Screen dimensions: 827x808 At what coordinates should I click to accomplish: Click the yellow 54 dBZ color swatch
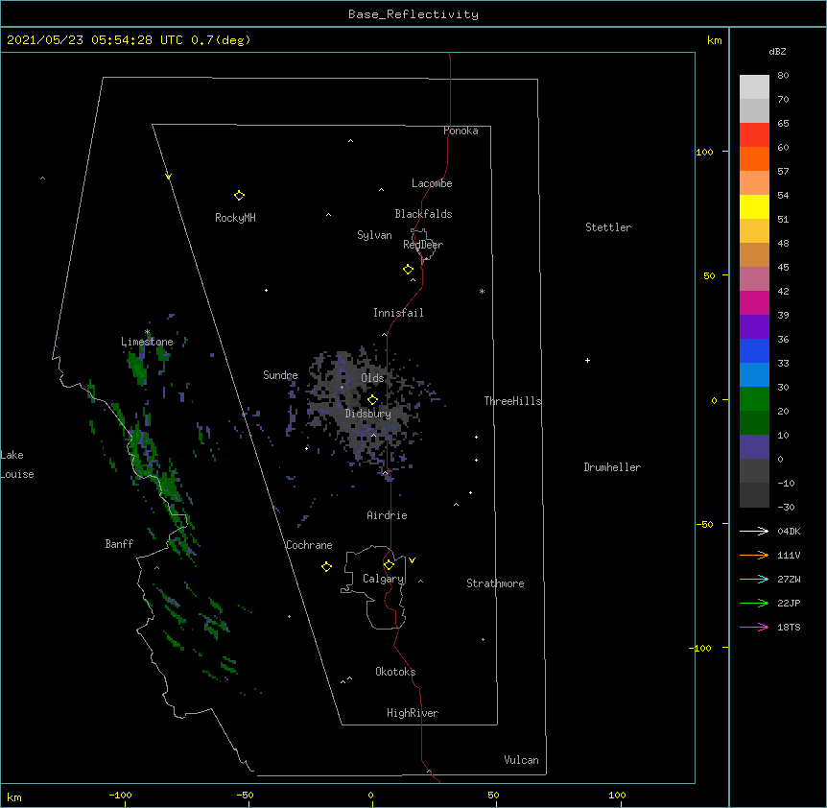[x=754, y=206]
